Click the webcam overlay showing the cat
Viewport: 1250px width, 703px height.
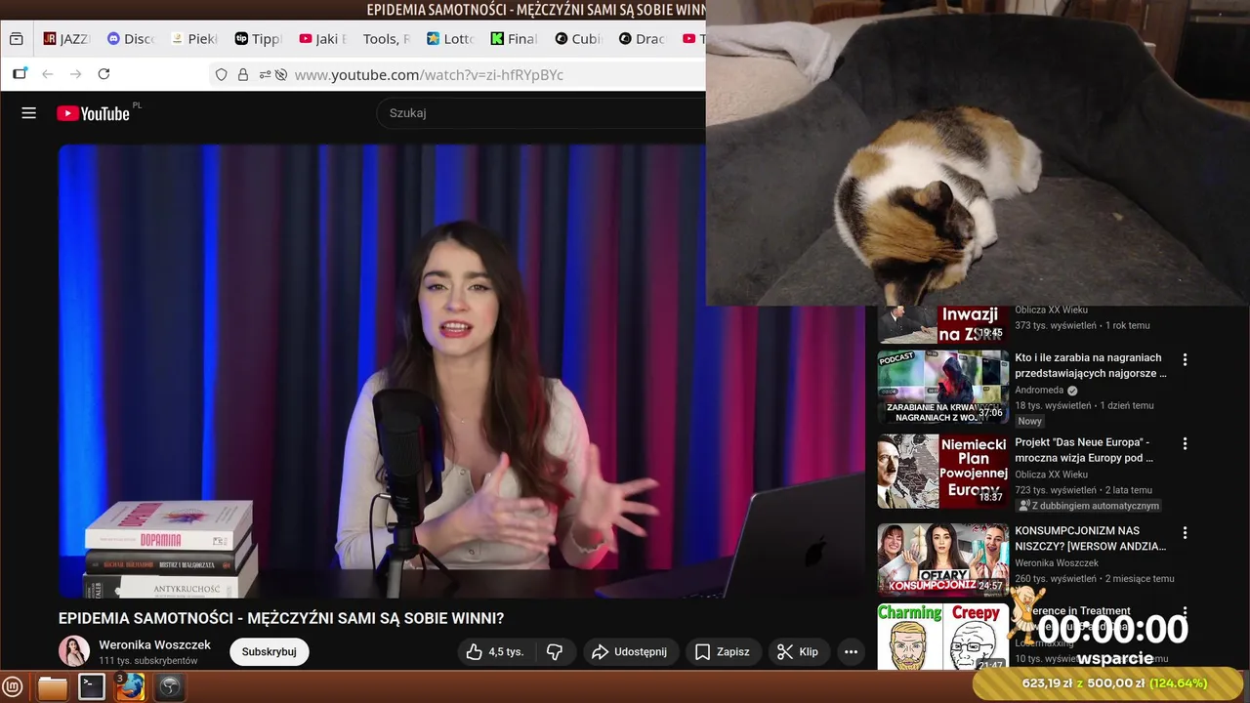coord(978,153)
